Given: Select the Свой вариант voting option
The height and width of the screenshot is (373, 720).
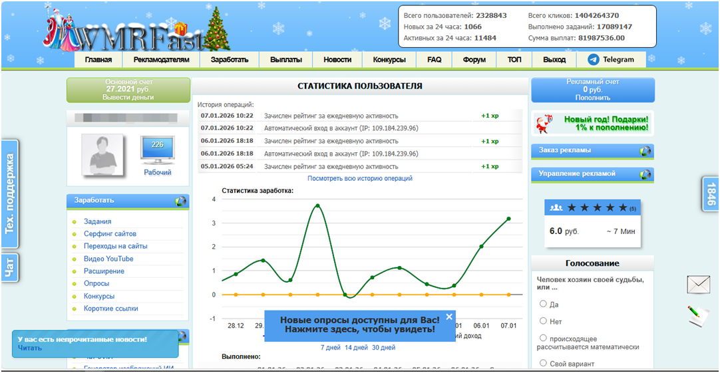Looking at the screenshot, I should pyautogui.click(x=543, y=363).
